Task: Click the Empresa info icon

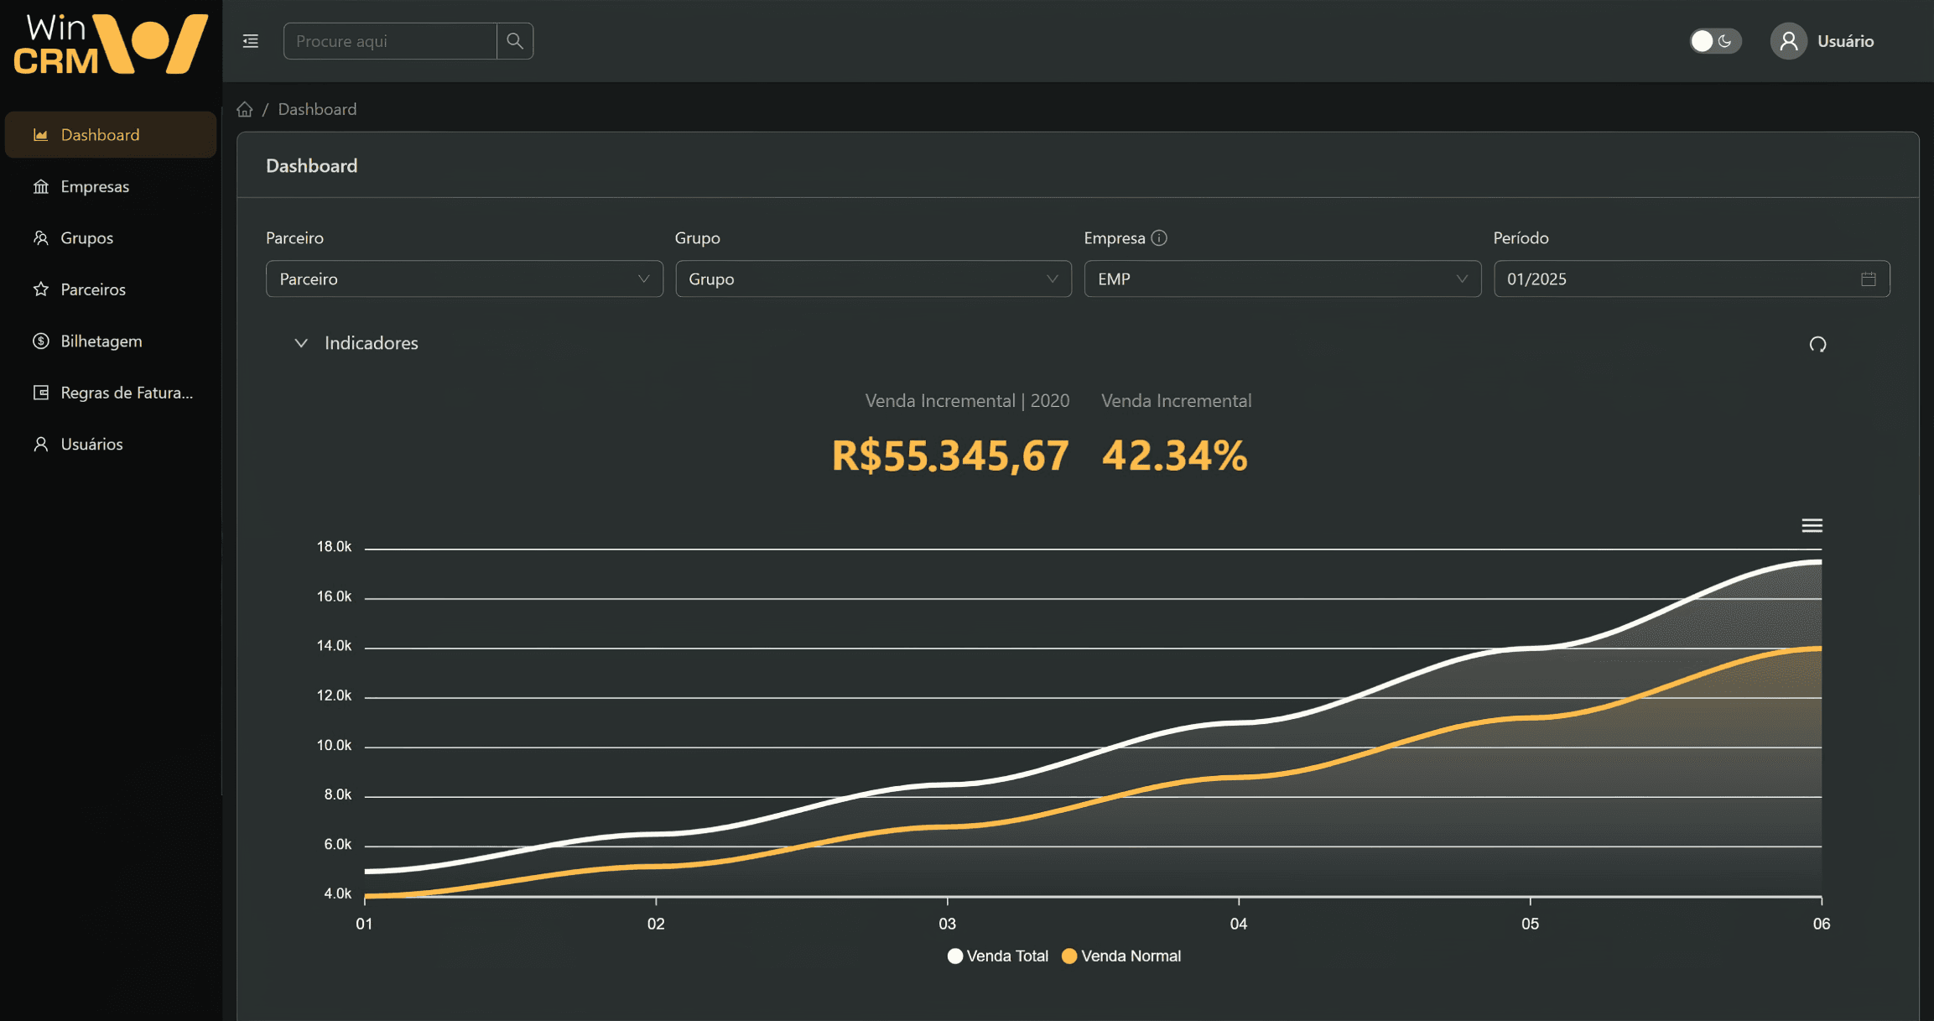Action: 1159,238
